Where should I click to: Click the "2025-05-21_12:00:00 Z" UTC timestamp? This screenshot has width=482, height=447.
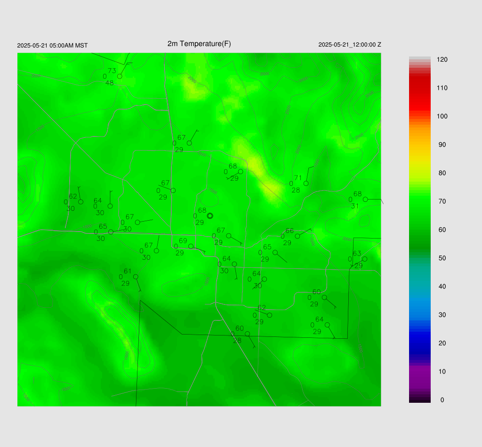(x=350, y=45)
